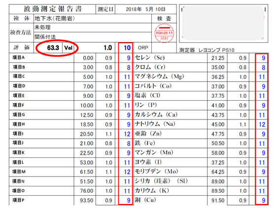The height and width of the screenshot is (208, 278).
Task: Click the Vel unit cell
Action: coord(68,48)
